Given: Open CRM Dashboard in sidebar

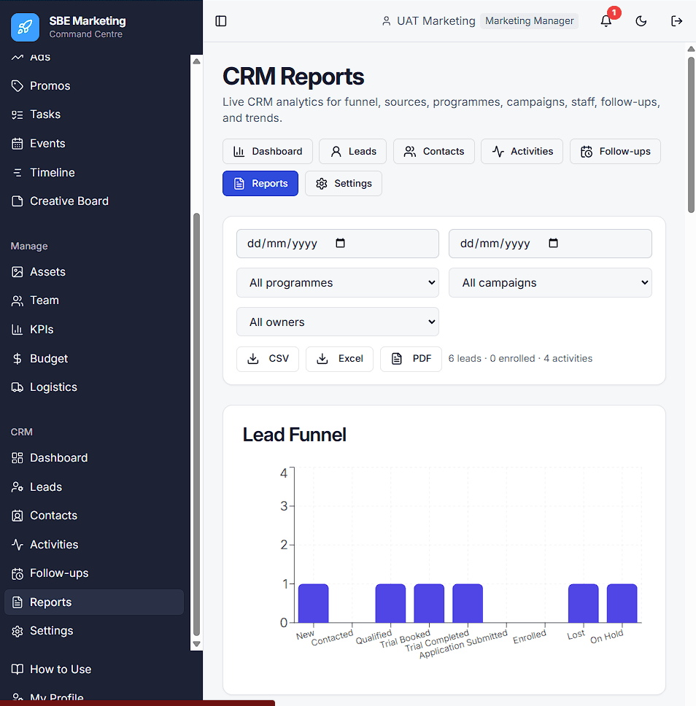Looking at the screenshot, I should (94, 458).
